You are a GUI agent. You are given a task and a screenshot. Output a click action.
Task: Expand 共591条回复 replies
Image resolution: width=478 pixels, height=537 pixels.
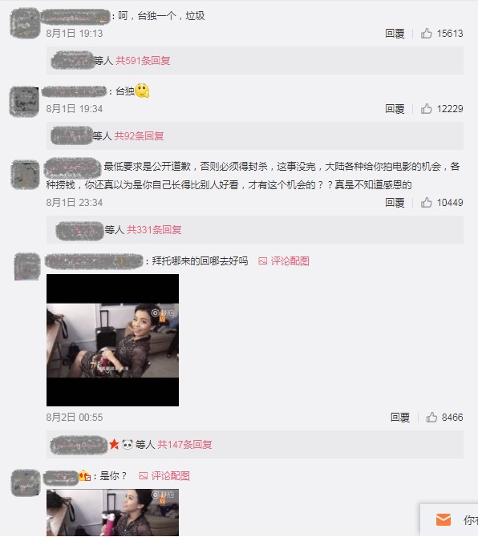point(143,61)
